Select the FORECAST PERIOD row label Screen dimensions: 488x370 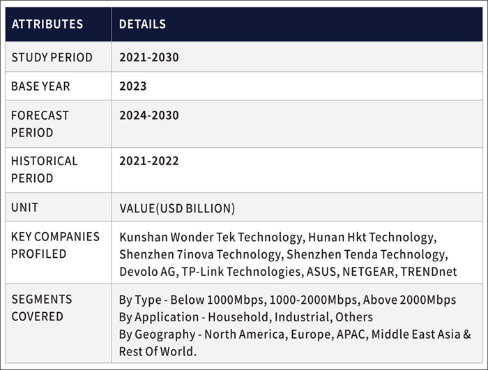click(x=40, y=123)
